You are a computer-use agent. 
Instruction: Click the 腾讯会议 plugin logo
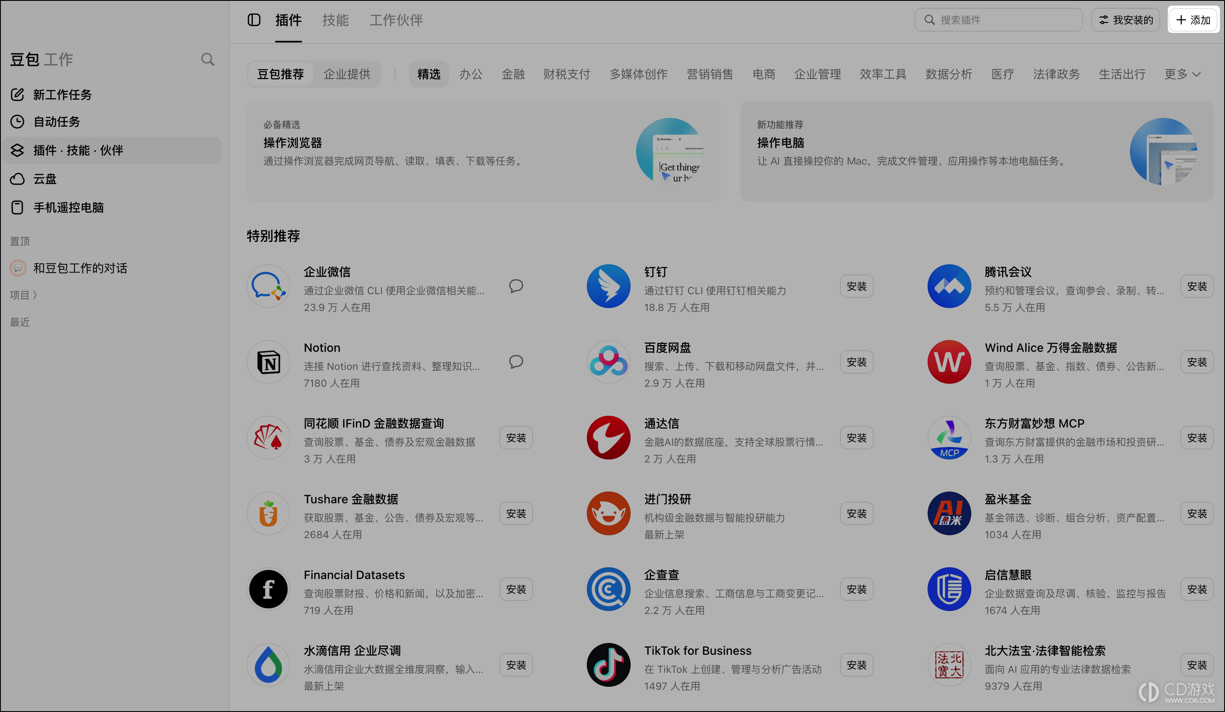(x=949, y=286)
